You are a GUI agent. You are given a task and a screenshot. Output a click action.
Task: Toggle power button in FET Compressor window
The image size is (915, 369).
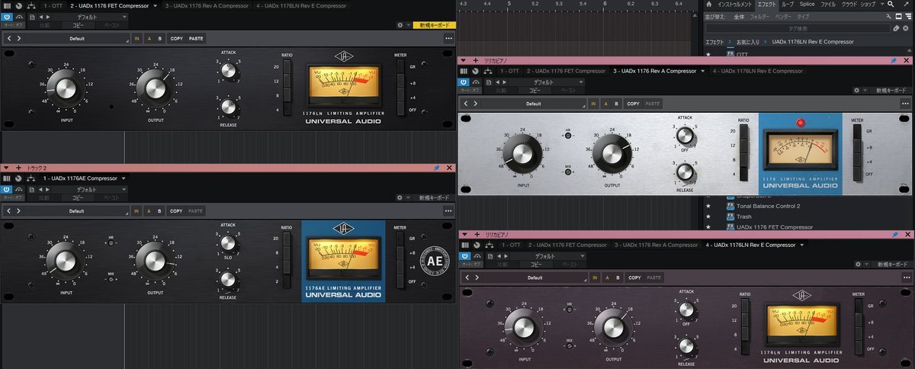coord(7,15)
